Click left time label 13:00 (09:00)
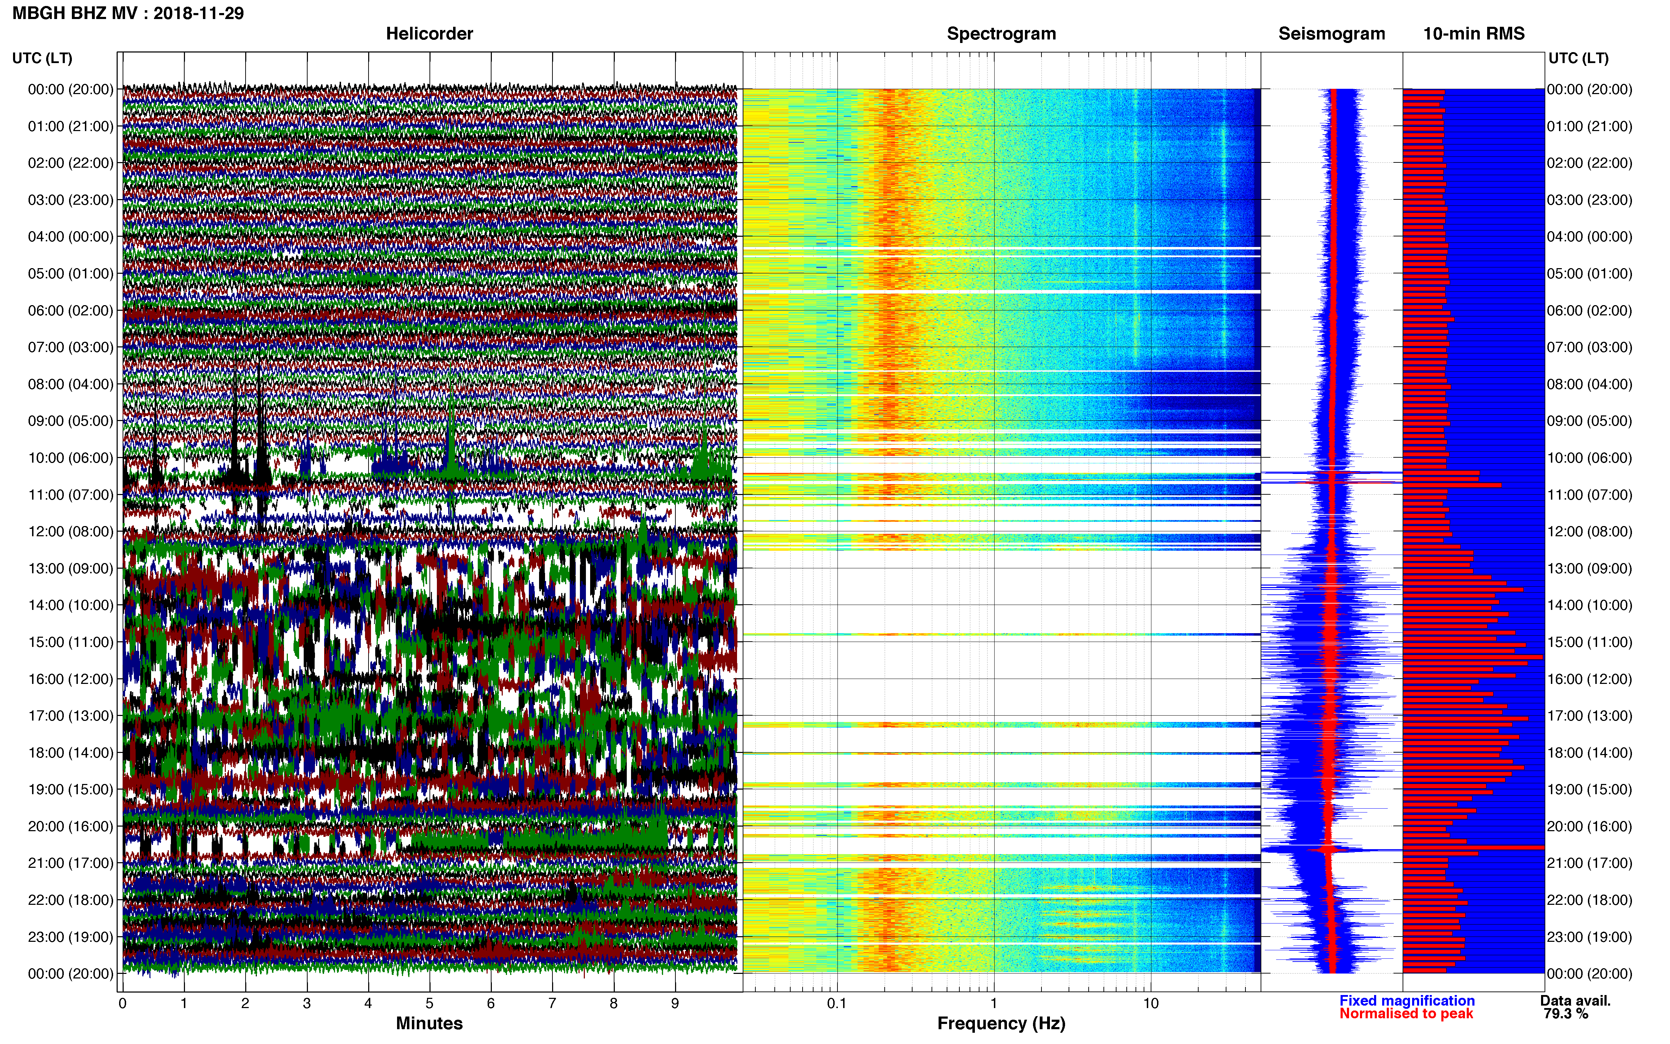Image resolution: width=1670 pixels, height=1044 pixels. 70,568
